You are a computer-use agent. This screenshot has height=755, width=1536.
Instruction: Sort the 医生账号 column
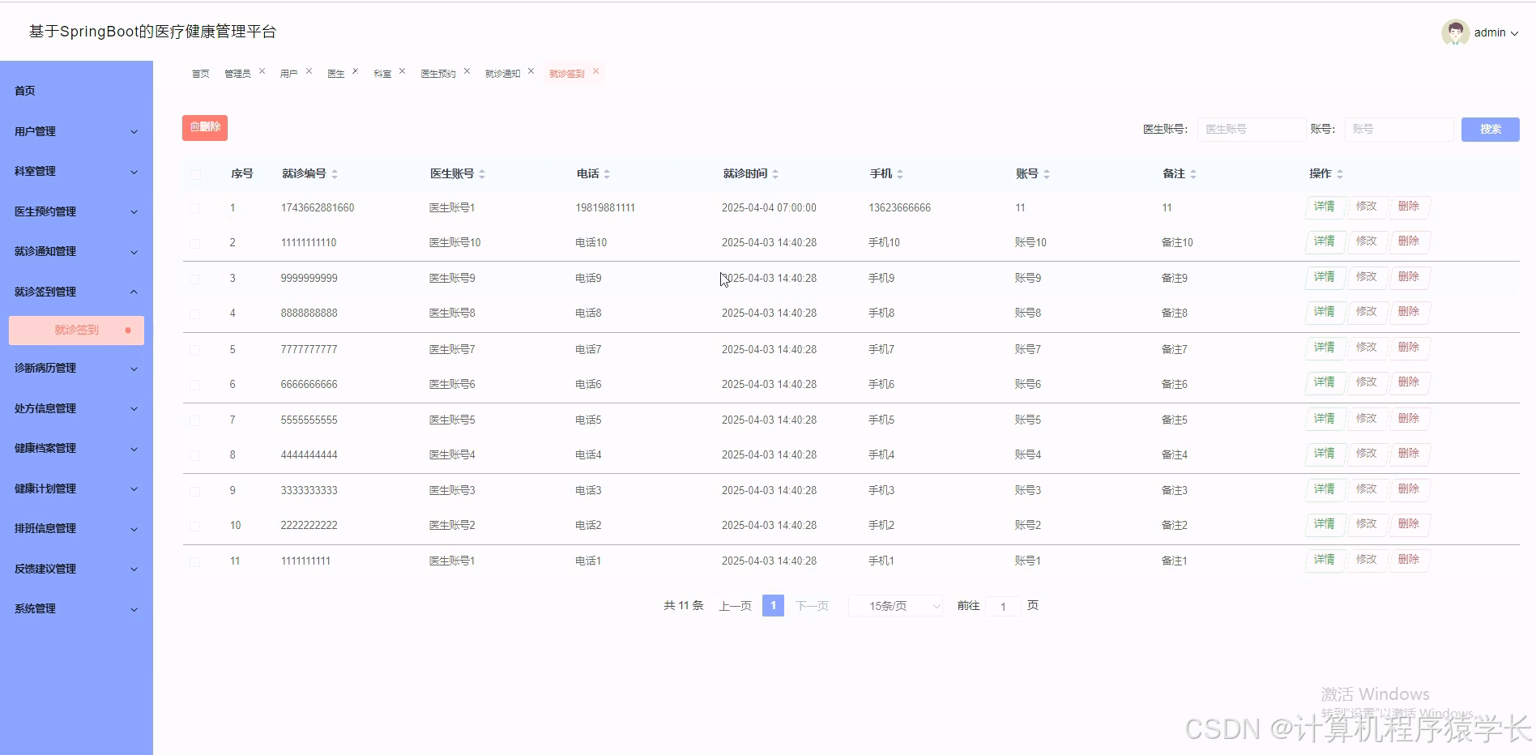(x=483, y=173)
